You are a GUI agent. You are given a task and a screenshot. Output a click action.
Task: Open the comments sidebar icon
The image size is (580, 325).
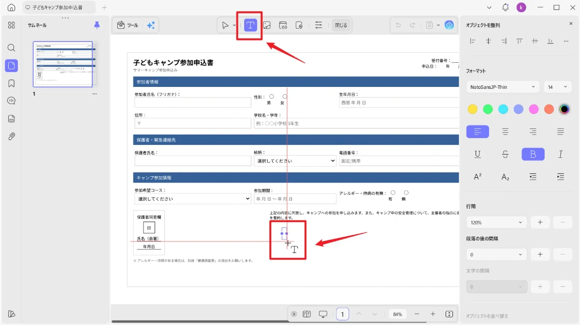tap(12, 101)
